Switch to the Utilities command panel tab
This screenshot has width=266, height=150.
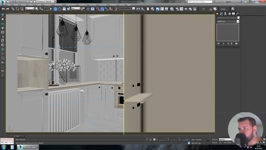(237, 14)
